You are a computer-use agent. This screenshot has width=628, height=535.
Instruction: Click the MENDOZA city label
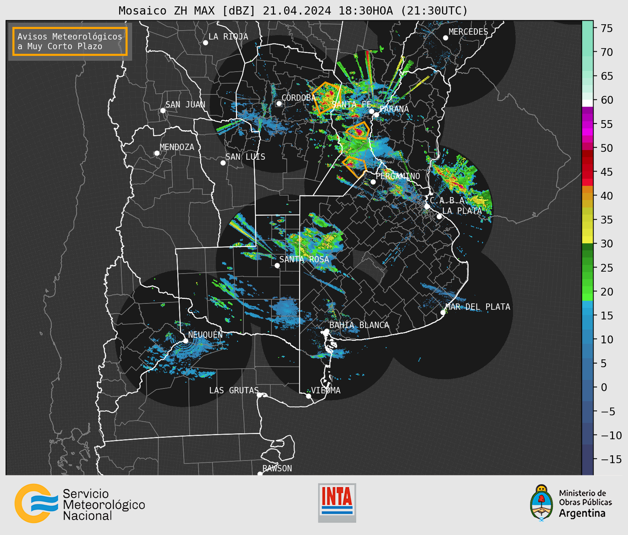177,147
